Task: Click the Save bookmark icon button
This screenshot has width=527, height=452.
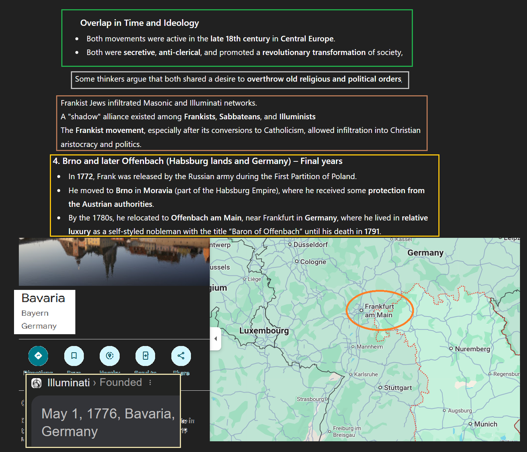Action: click(x=74, y=356)
